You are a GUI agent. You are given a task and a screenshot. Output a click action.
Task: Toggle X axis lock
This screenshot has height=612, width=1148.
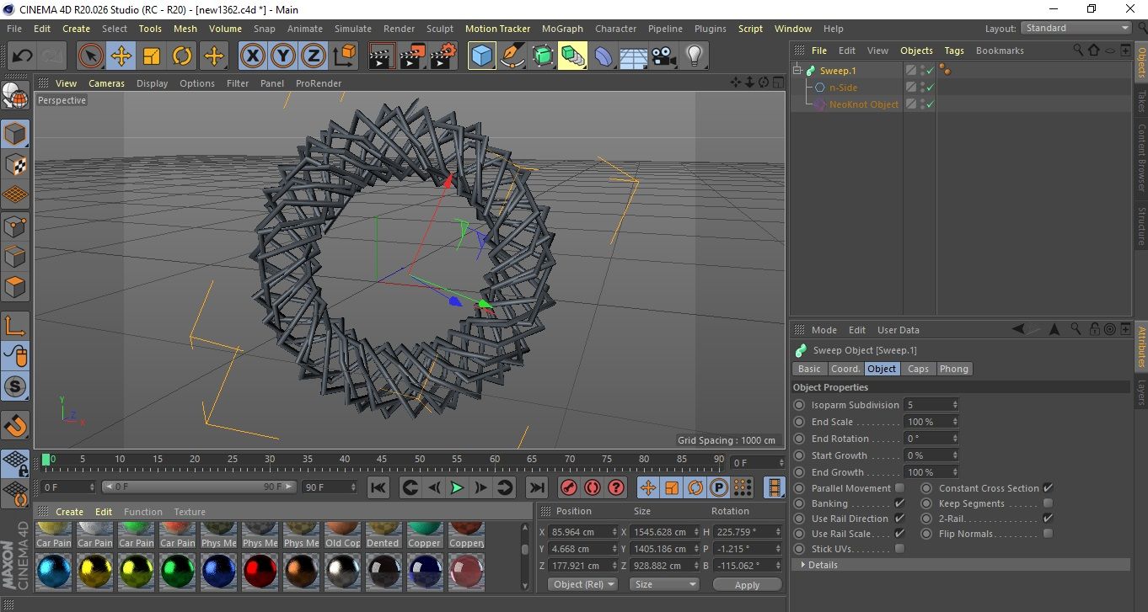[x=252, y=56]
